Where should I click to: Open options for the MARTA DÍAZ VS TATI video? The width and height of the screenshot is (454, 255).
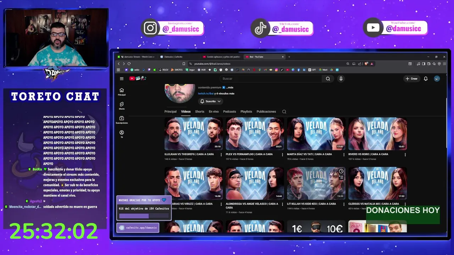pos(344,154)
